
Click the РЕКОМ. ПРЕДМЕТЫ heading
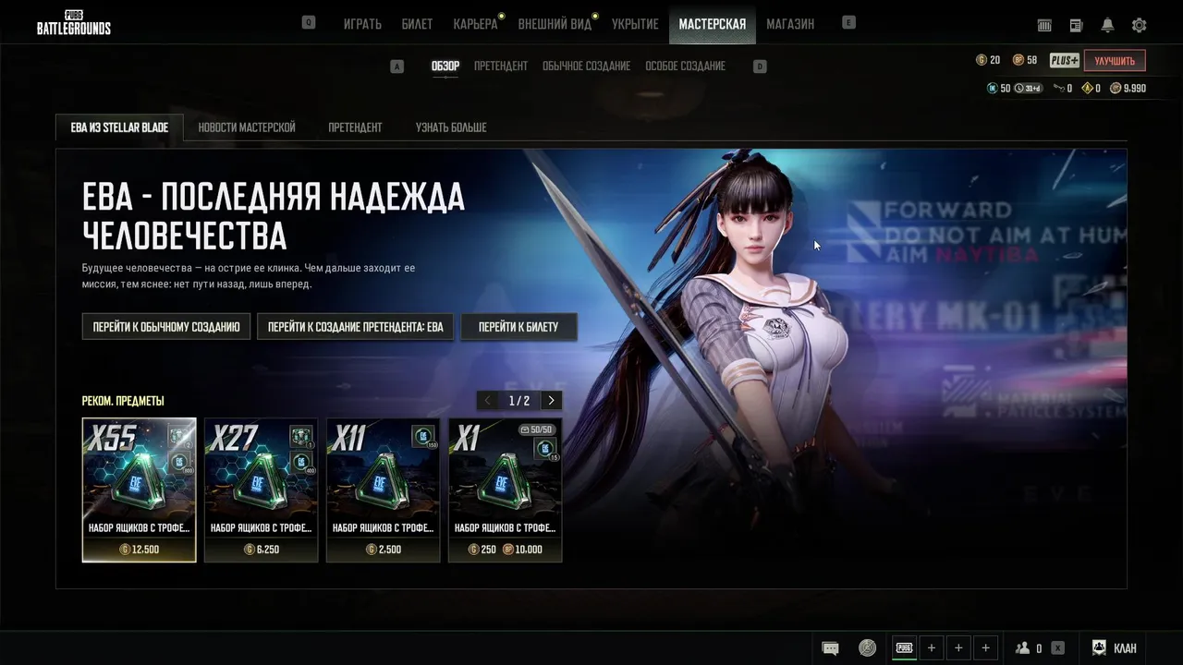[x=123, y=401]
